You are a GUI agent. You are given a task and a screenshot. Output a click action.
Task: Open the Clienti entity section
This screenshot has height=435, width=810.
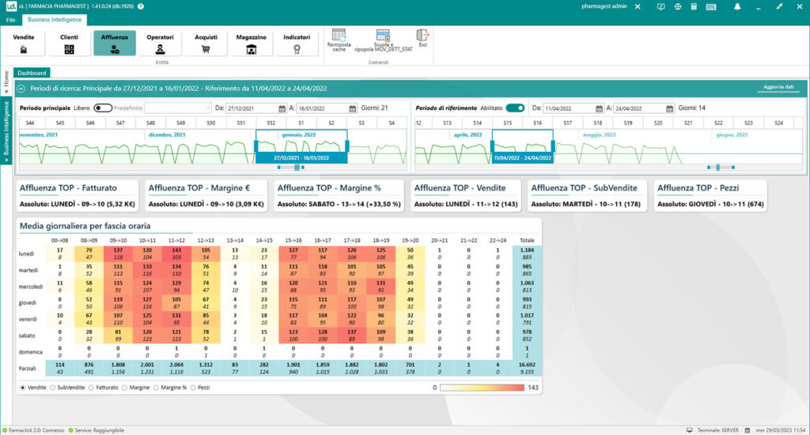pyautogui.click(x=70, y=43)
